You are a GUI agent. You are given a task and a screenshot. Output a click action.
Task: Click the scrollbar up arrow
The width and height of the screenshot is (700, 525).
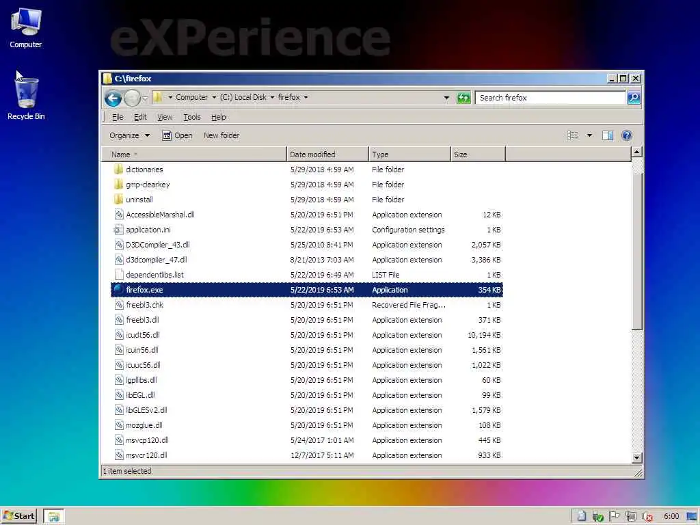pos(637,152)
